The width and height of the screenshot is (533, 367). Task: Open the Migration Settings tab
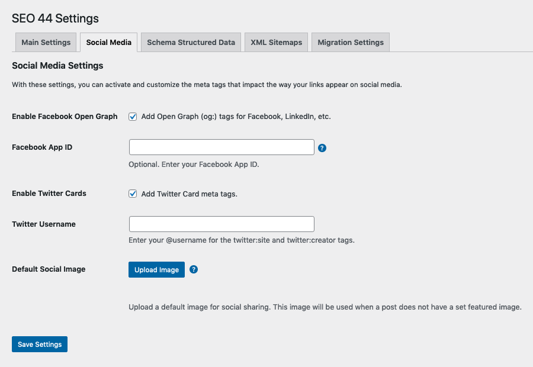coord(350,42)
